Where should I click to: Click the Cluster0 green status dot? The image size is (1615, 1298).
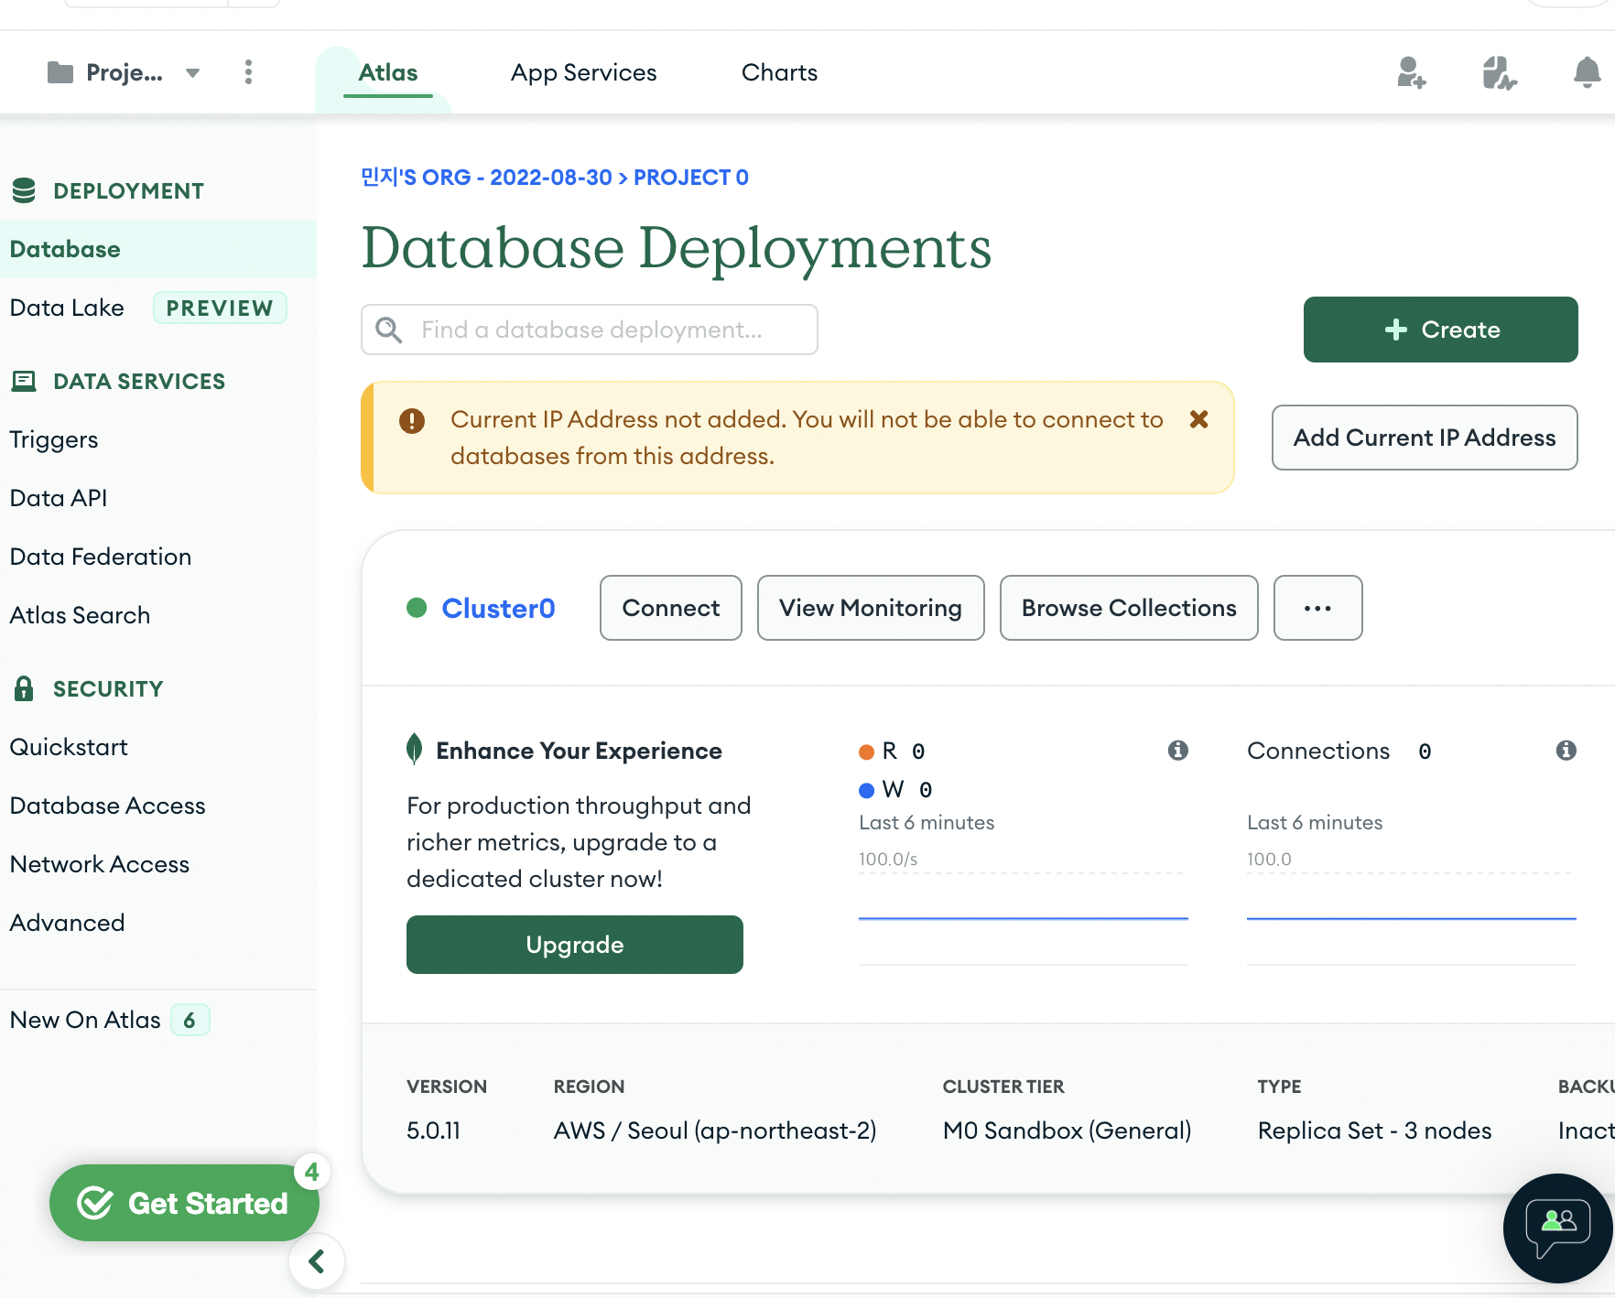[417, 608]
